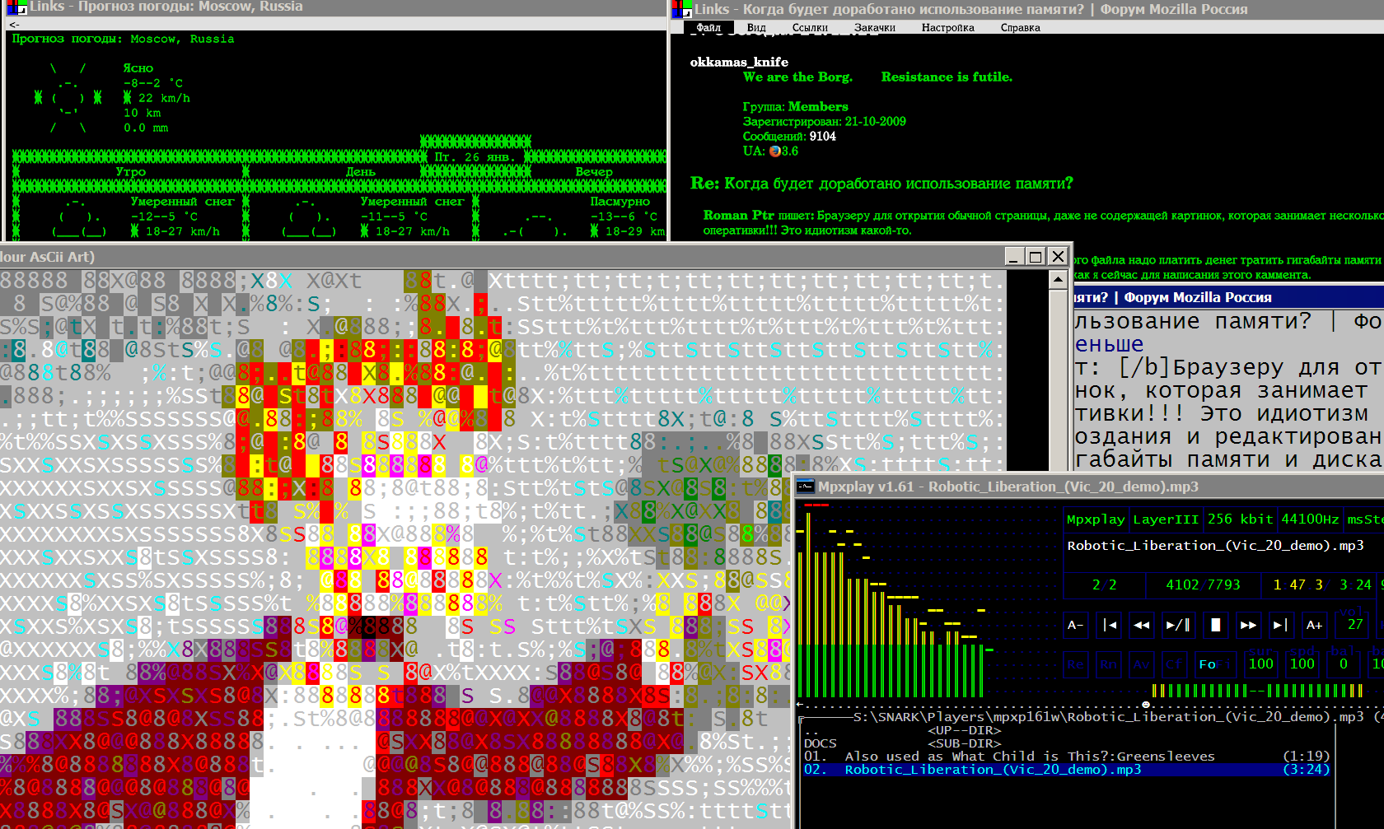The width and height of the screenshot is (1384, 829).
Task: Open the Вид menu in Links
Action: (756, 27)
